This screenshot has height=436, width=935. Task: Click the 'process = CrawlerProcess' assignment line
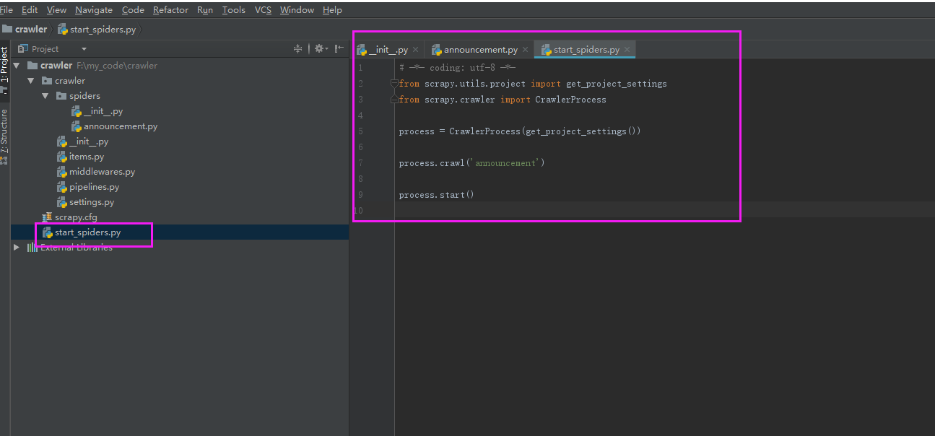pos(520,131)
